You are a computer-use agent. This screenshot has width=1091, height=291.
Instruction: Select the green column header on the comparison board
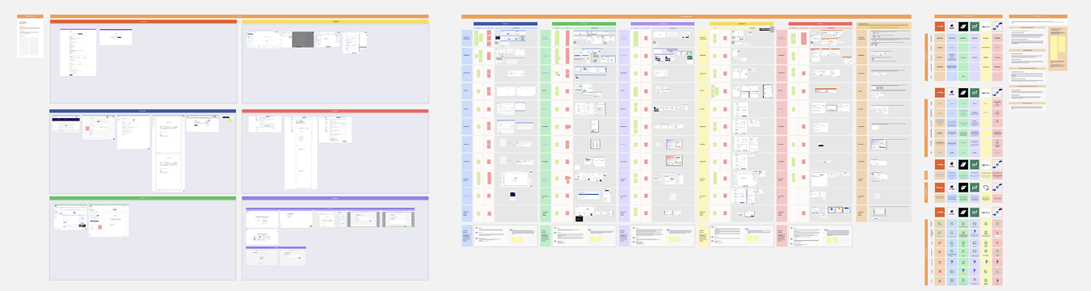coord(583,24)
